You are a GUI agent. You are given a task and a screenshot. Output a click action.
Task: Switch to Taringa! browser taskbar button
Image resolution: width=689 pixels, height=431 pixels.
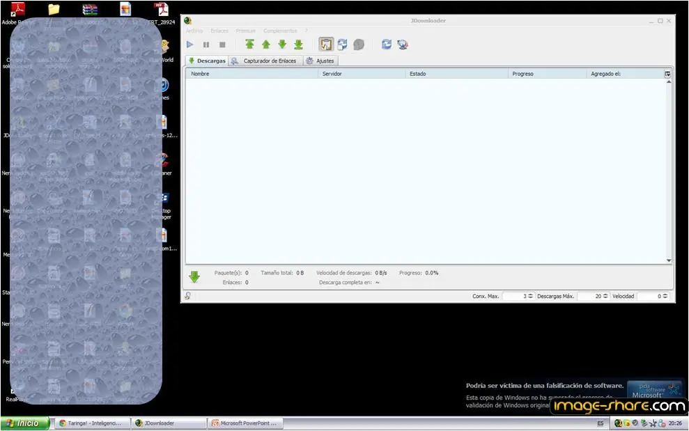point(93,423)
